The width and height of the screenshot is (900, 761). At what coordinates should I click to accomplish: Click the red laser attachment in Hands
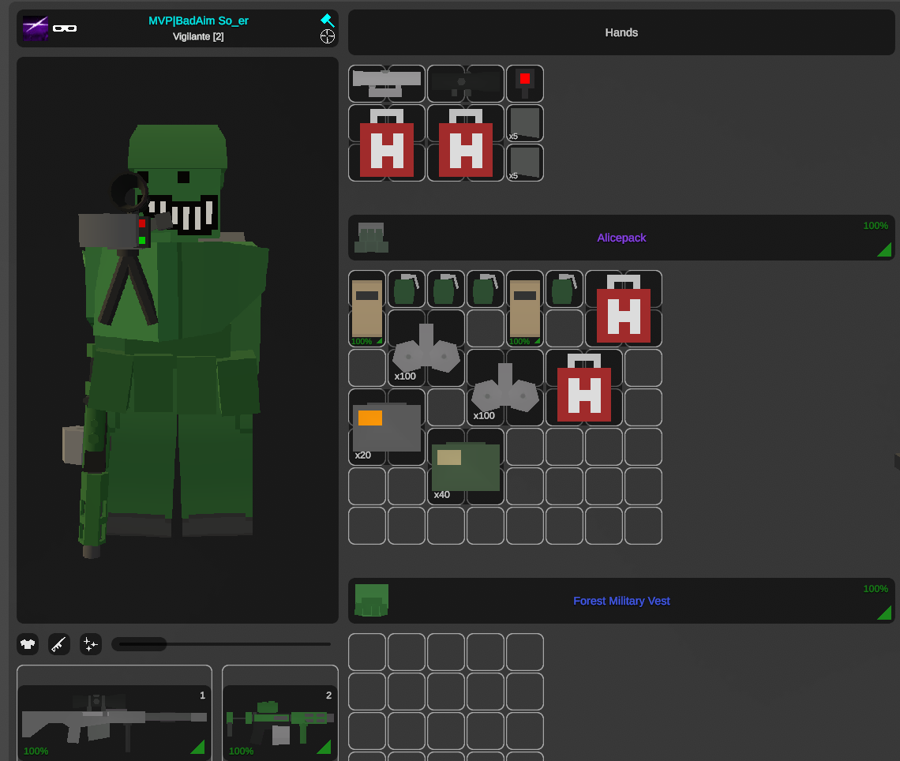pos(524,83)
